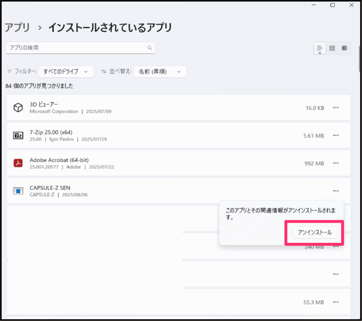This screenshot has width=362, height=321.
Task: Open more options for Adobe Acrobat
Action: (336, 163)
